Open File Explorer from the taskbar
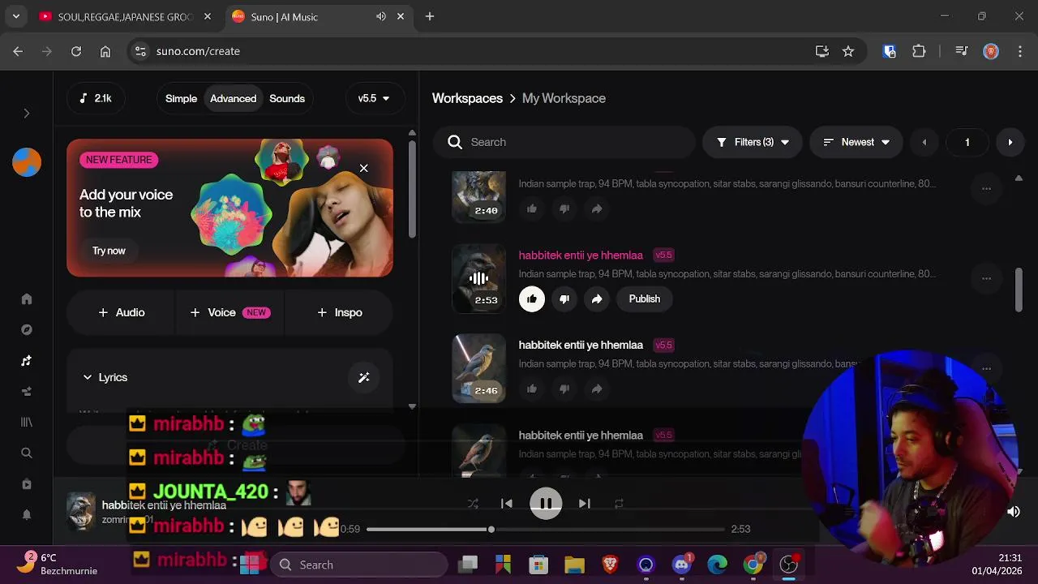Viewport: 1038px width, 584px height. [x=574, y=565]
